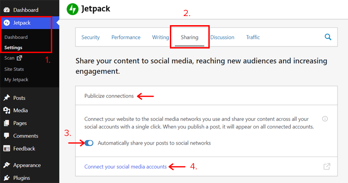The width and height of the screenshot is (348, 183).
Task: Click the Dashboard gauge icon in sidebar
Action: [7, 10]
